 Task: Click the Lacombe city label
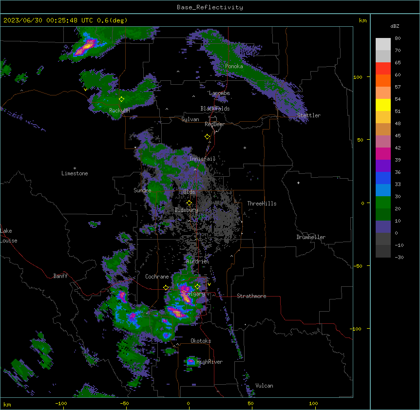pos(219,93)
